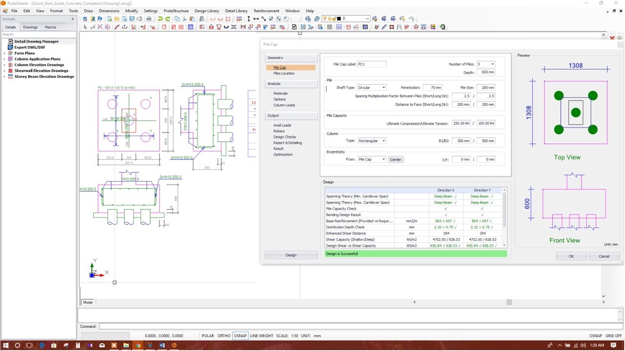The width and height of the screenshot is (625, 351).
Task: Toggle OSNAP in the status bar
Action: (240, 335)
